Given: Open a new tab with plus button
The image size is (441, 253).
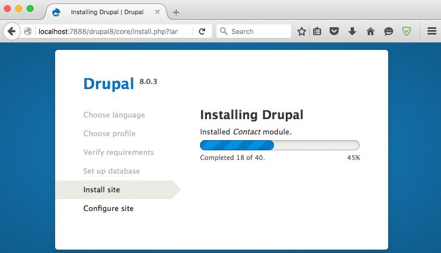Looking at the screenshot, I should (x=176, y=12).
